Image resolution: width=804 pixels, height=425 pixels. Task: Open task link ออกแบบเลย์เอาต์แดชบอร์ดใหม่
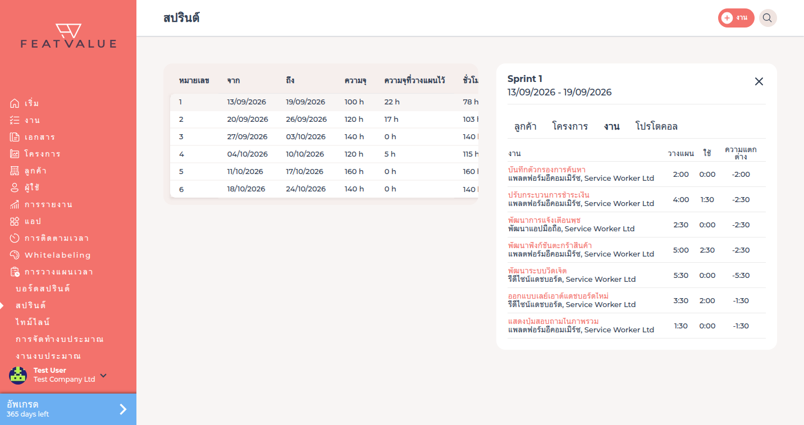pos(559,296)
